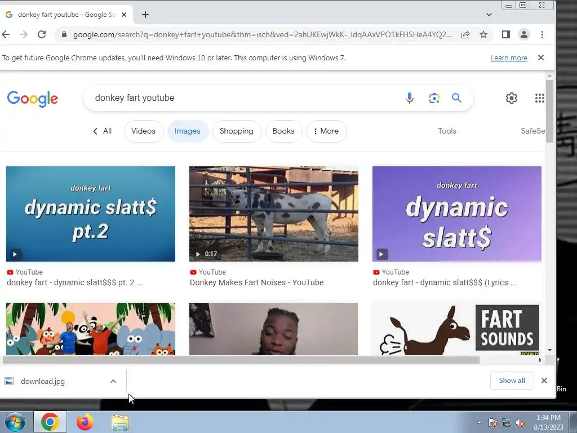Open the Tools options
This screenshot has width=577, height=433.
click(x=447, y=131)
